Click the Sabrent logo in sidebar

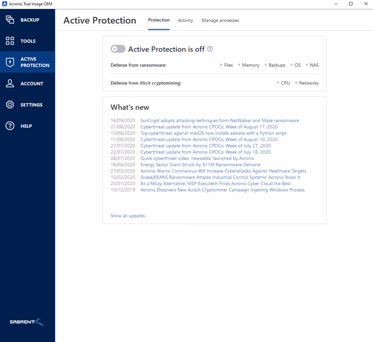tap(26, 322)
